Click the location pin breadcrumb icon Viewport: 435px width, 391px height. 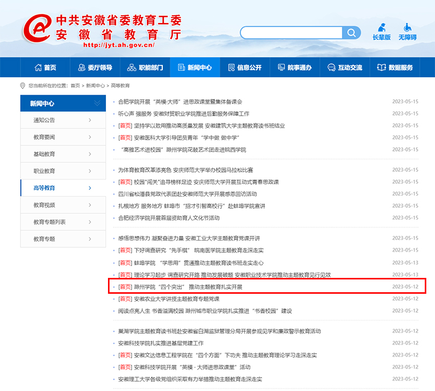point(23,86)
